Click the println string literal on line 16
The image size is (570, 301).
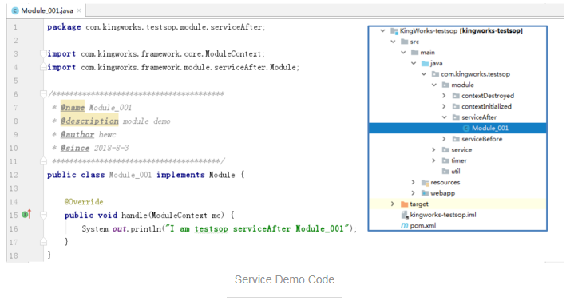coord(256,228)
